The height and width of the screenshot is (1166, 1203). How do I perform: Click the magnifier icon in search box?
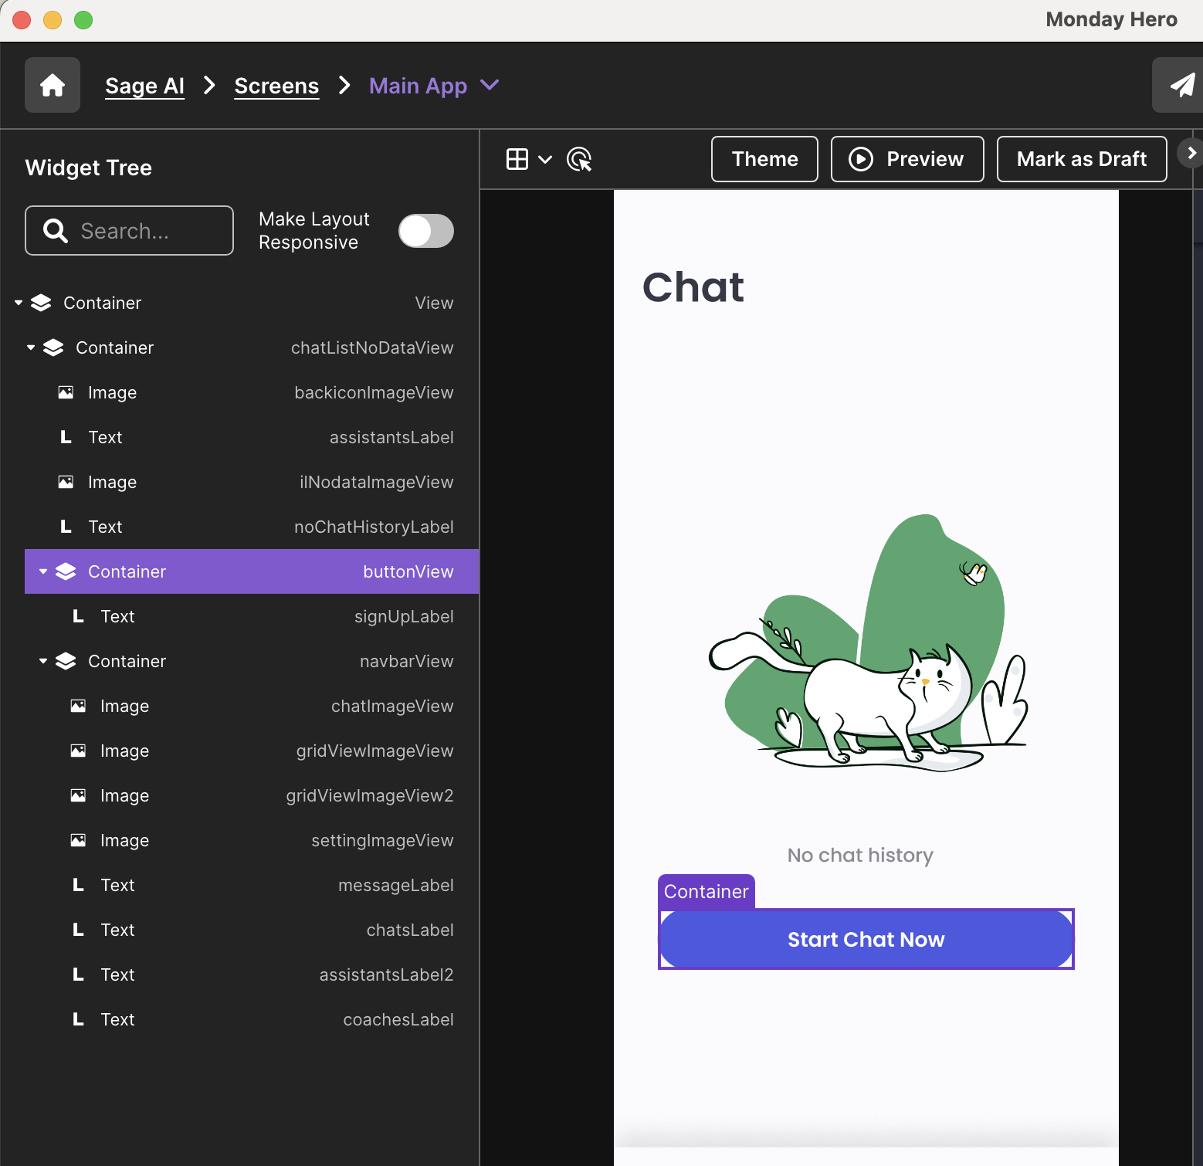[x=55, y=231]
